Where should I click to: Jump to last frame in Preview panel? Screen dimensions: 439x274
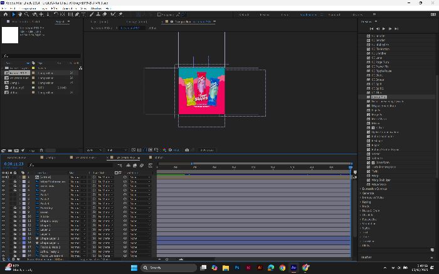(x=396, y=29)
